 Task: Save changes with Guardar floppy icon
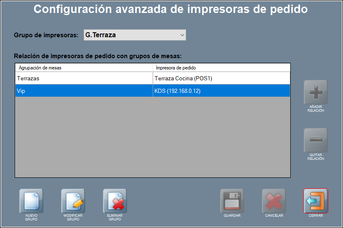(232, 201)
